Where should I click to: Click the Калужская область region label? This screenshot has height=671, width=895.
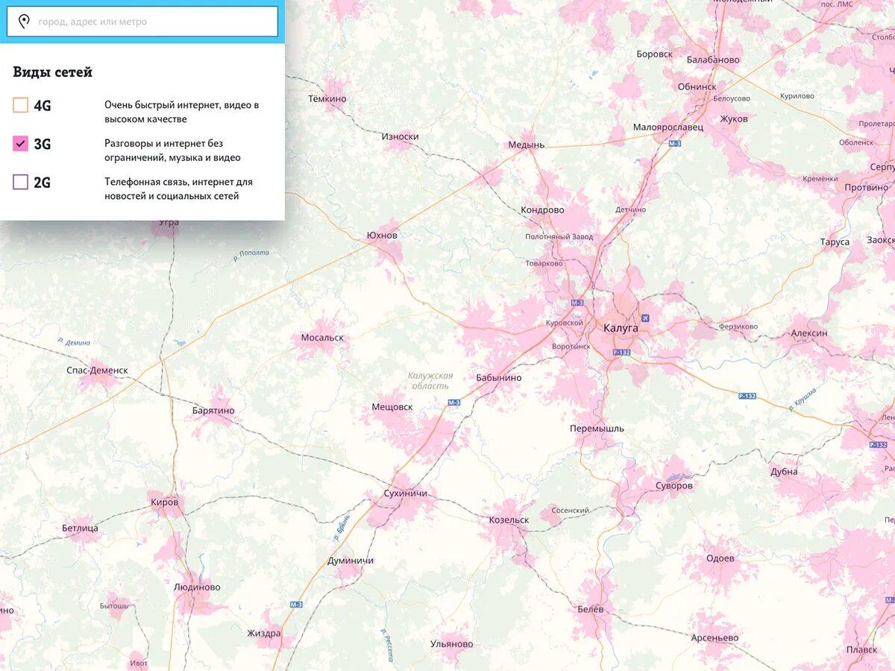(x=431, y=381)
